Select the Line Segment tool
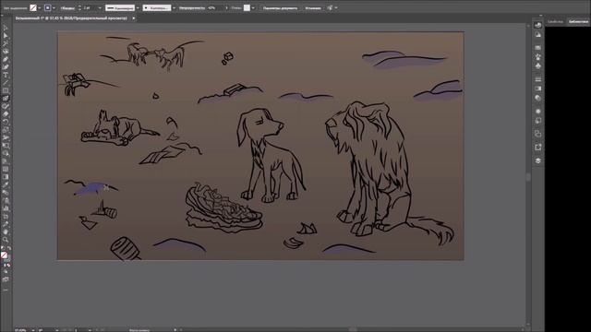 coord(6,83)
